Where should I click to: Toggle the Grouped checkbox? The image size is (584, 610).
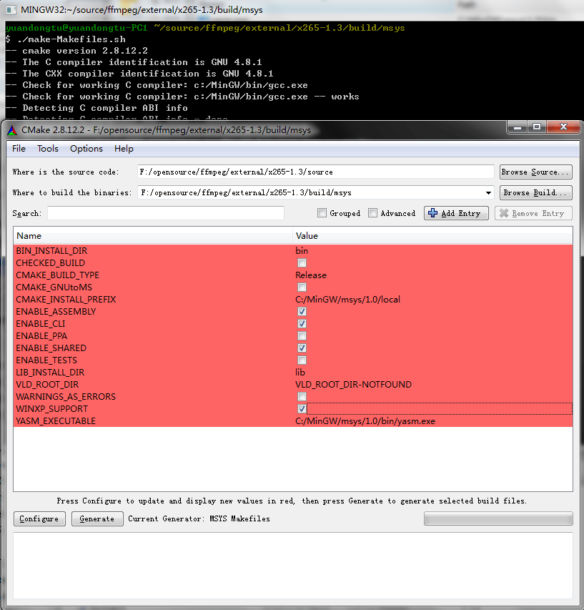pos(322,212)
